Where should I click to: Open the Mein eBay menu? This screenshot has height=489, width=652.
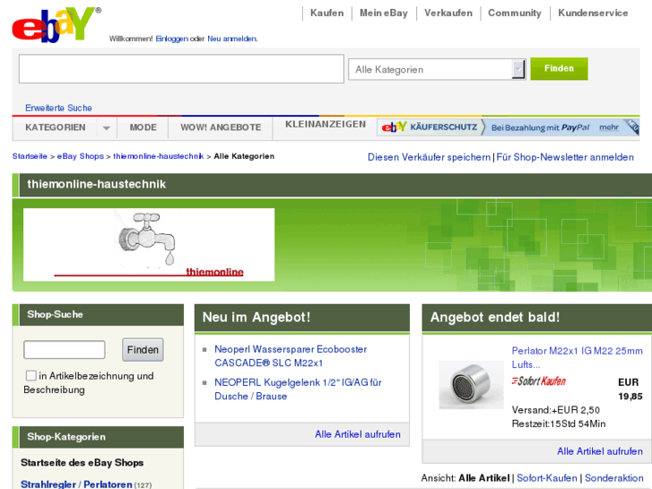click(383, 13)
